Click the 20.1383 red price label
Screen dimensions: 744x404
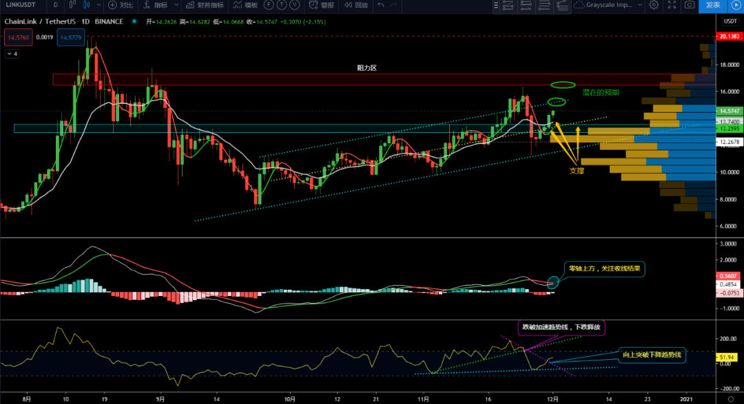coord(729,36)
